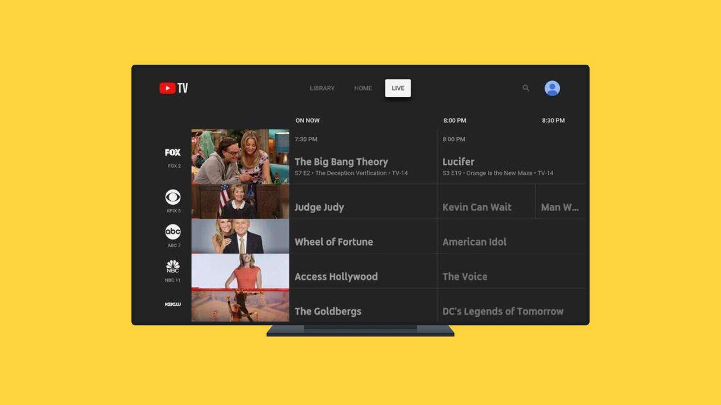Select the Access Hollywood program title

(336, 277)
